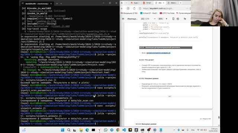Click the PDF vertical scrollbar thumb

219,117
